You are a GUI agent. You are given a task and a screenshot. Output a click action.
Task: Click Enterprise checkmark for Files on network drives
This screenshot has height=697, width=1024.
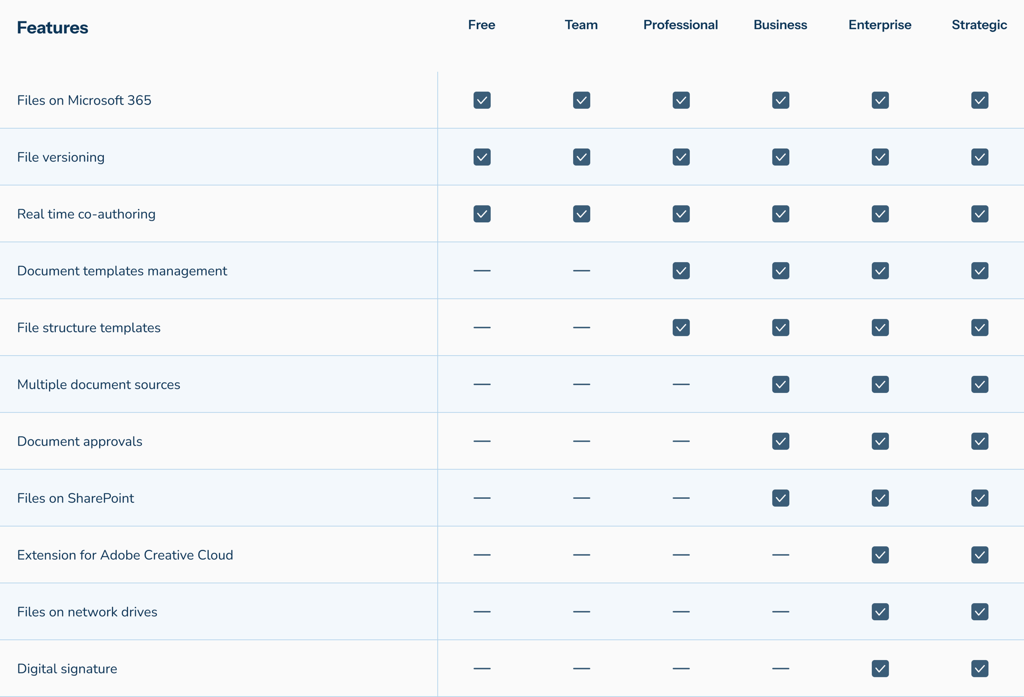click(x=880, y=611)
